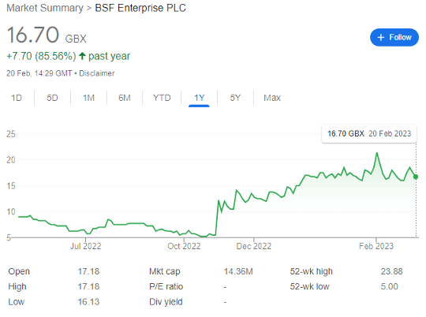This screenshot has width=426, height=317.
Task: Select the 1Y range tab
Action: [199, 98]
